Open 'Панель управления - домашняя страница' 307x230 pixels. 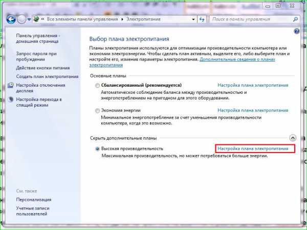(x=38, y=38)
